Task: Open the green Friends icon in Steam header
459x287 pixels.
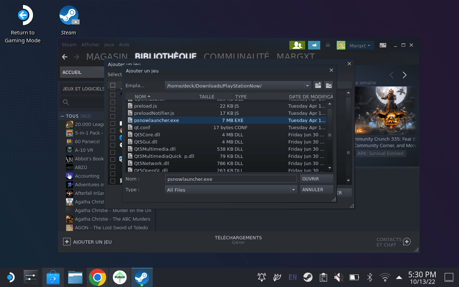Action: 297,45
